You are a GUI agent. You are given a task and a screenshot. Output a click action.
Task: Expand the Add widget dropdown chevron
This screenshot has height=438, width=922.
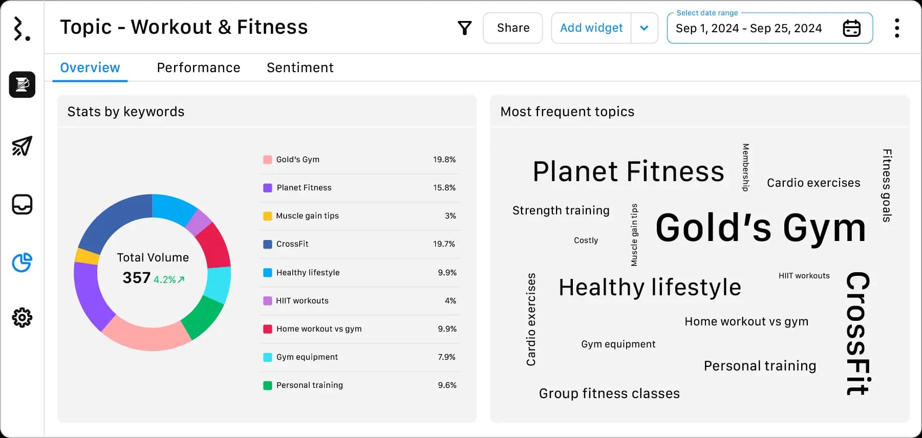point(644,28)
